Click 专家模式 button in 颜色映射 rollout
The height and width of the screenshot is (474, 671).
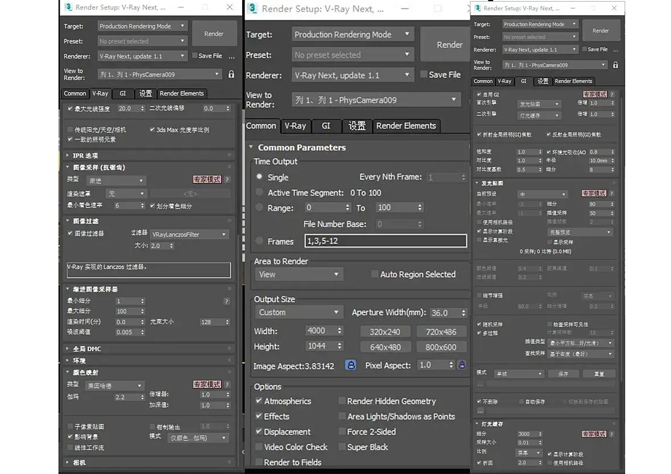[207, 385]
